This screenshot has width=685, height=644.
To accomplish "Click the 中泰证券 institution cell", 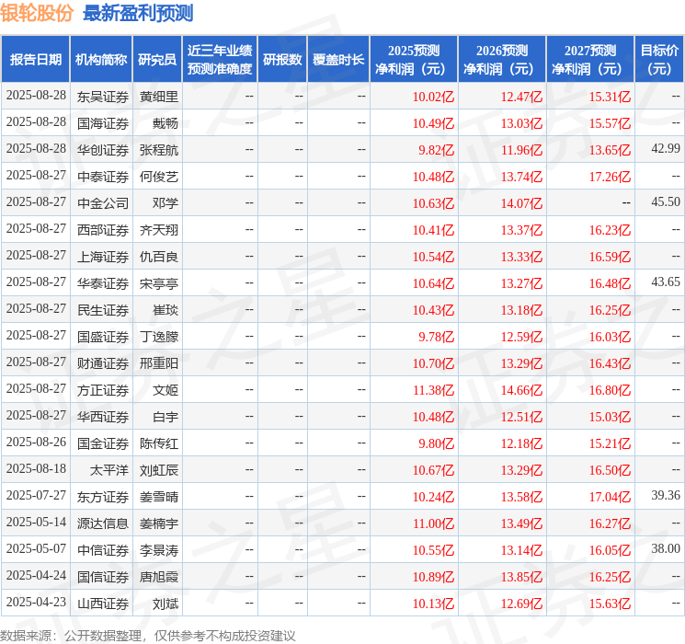I will 103,177.
